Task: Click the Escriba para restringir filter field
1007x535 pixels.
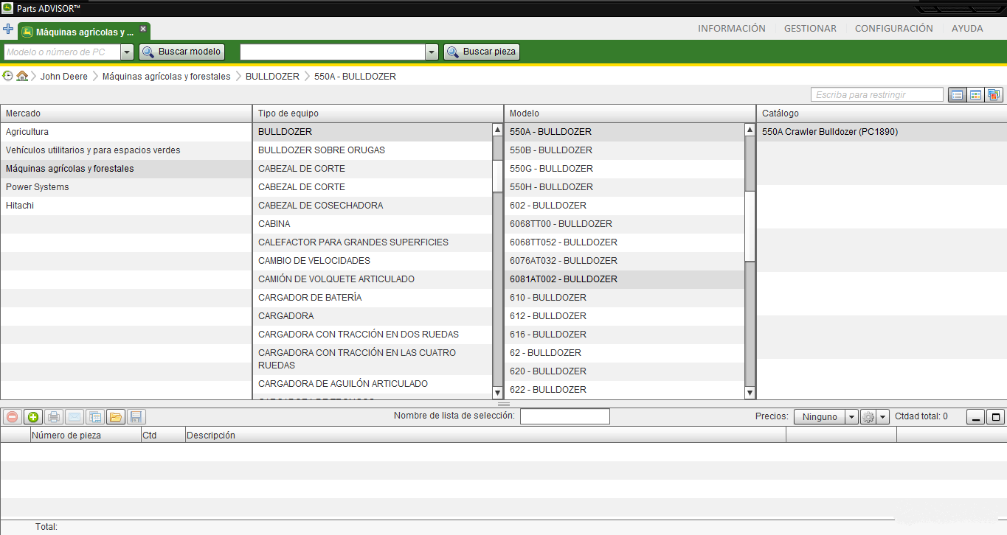Action: coord(877,94)
